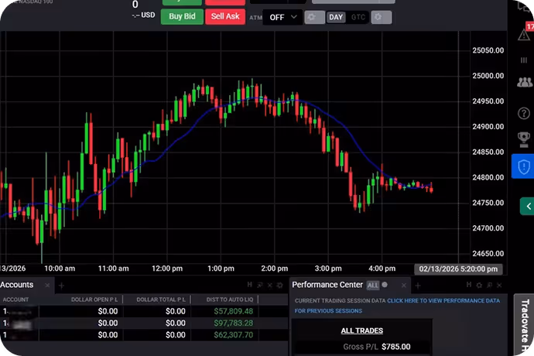Open the alerts warning triangle icon
Image resolution: width=534 pixels, height=356 pixels.
[524, 35]
